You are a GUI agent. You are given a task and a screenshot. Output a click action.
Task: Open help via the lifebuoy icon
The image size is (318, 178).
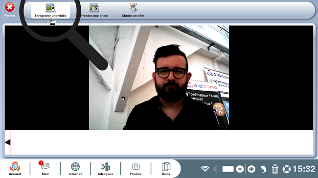point(287,169)
